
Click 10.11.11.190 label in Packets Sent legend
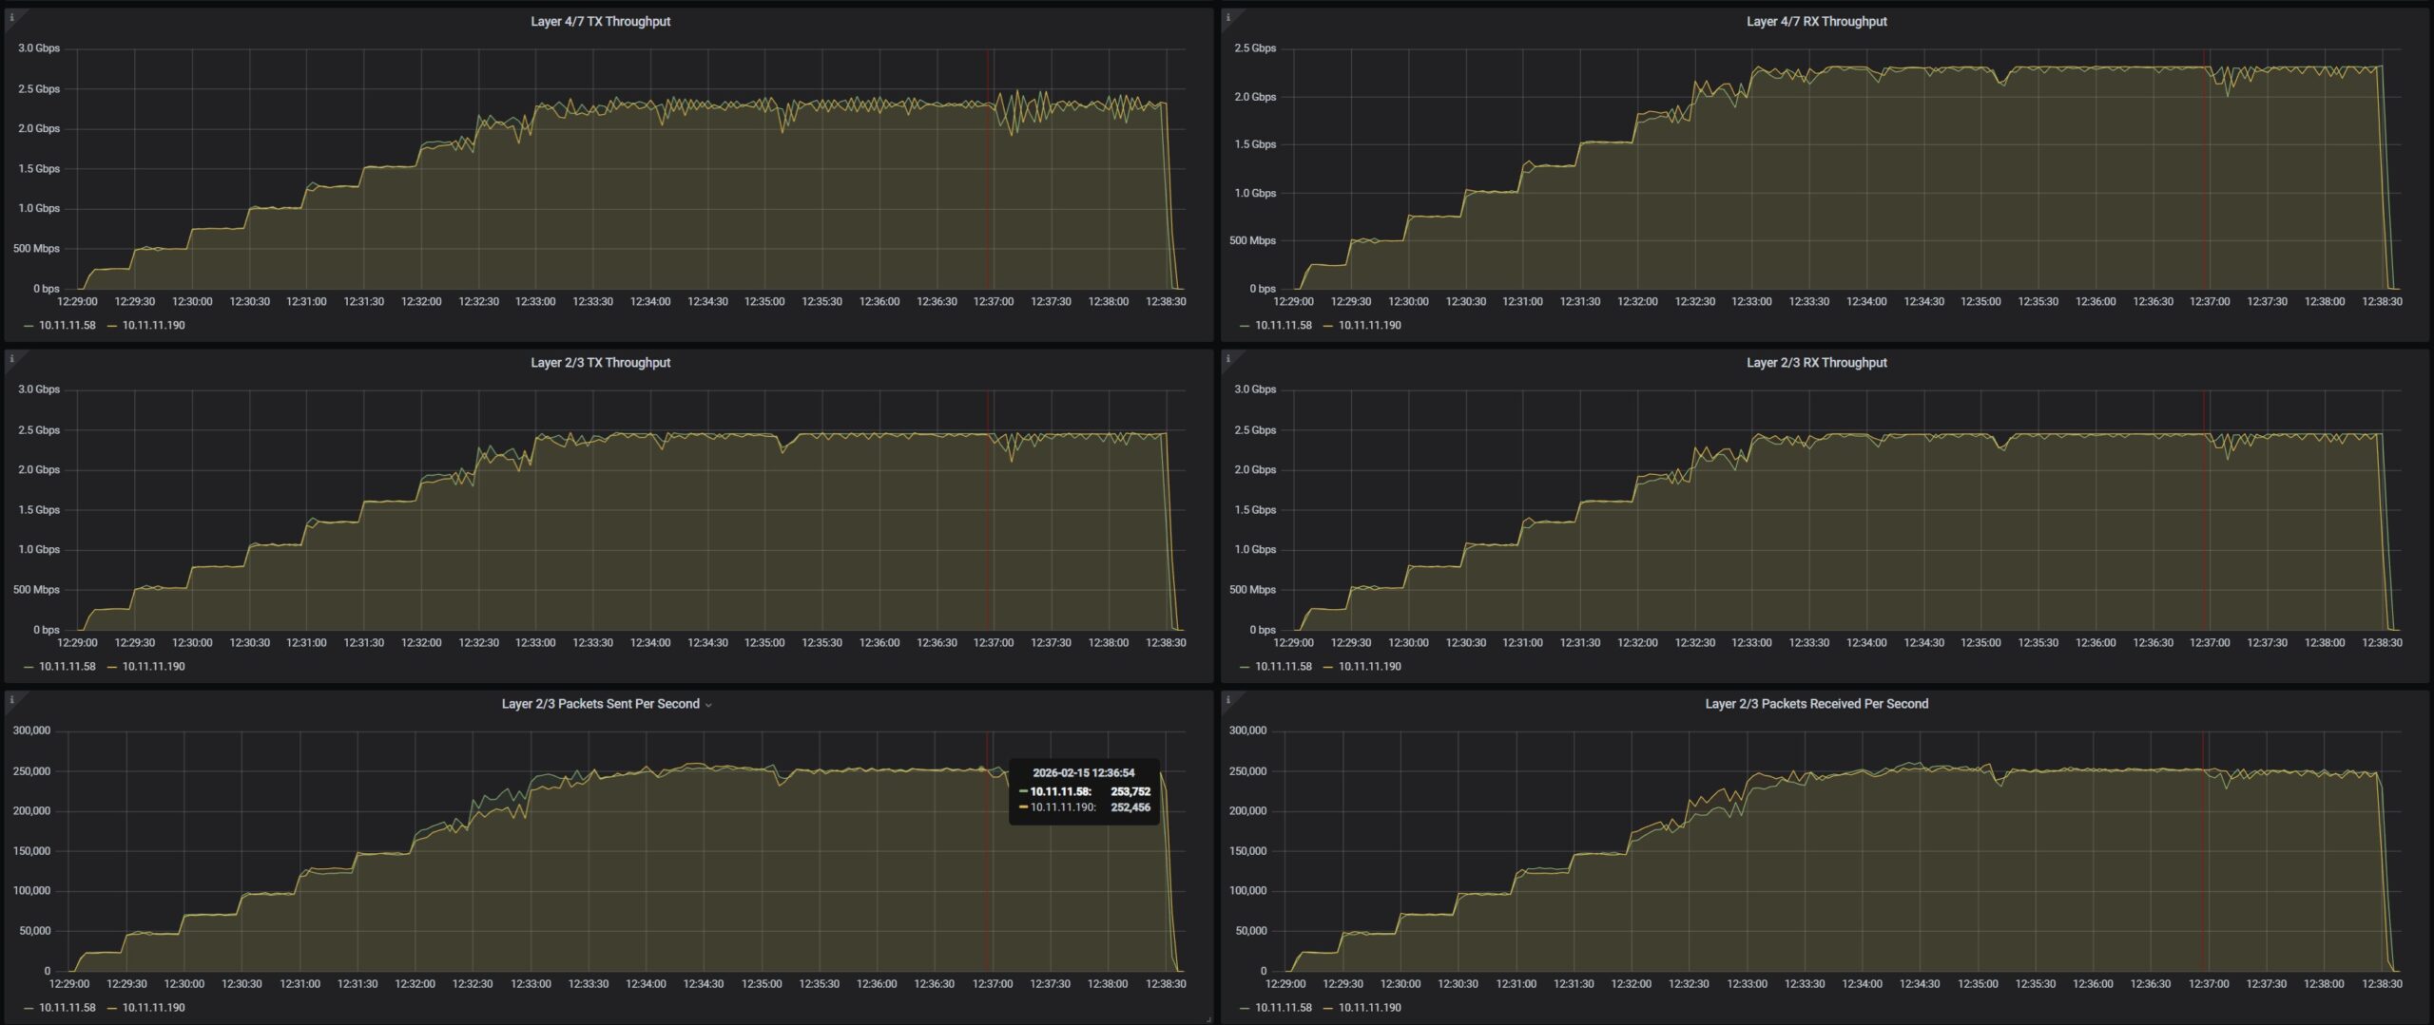153,1007
